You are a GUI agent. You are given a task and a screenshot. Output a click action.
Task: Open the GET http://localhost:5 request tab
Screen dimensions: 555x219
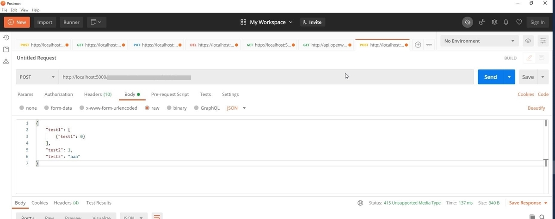coord(270,45)
